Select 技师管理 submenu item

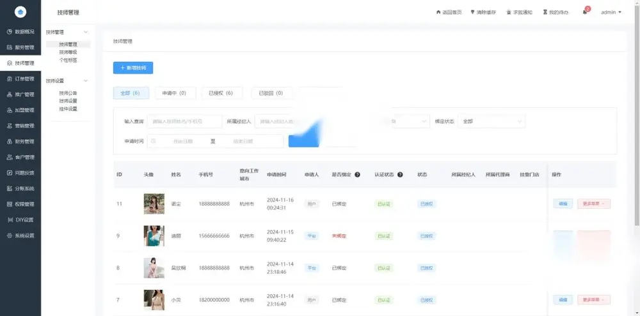(68, 45)
